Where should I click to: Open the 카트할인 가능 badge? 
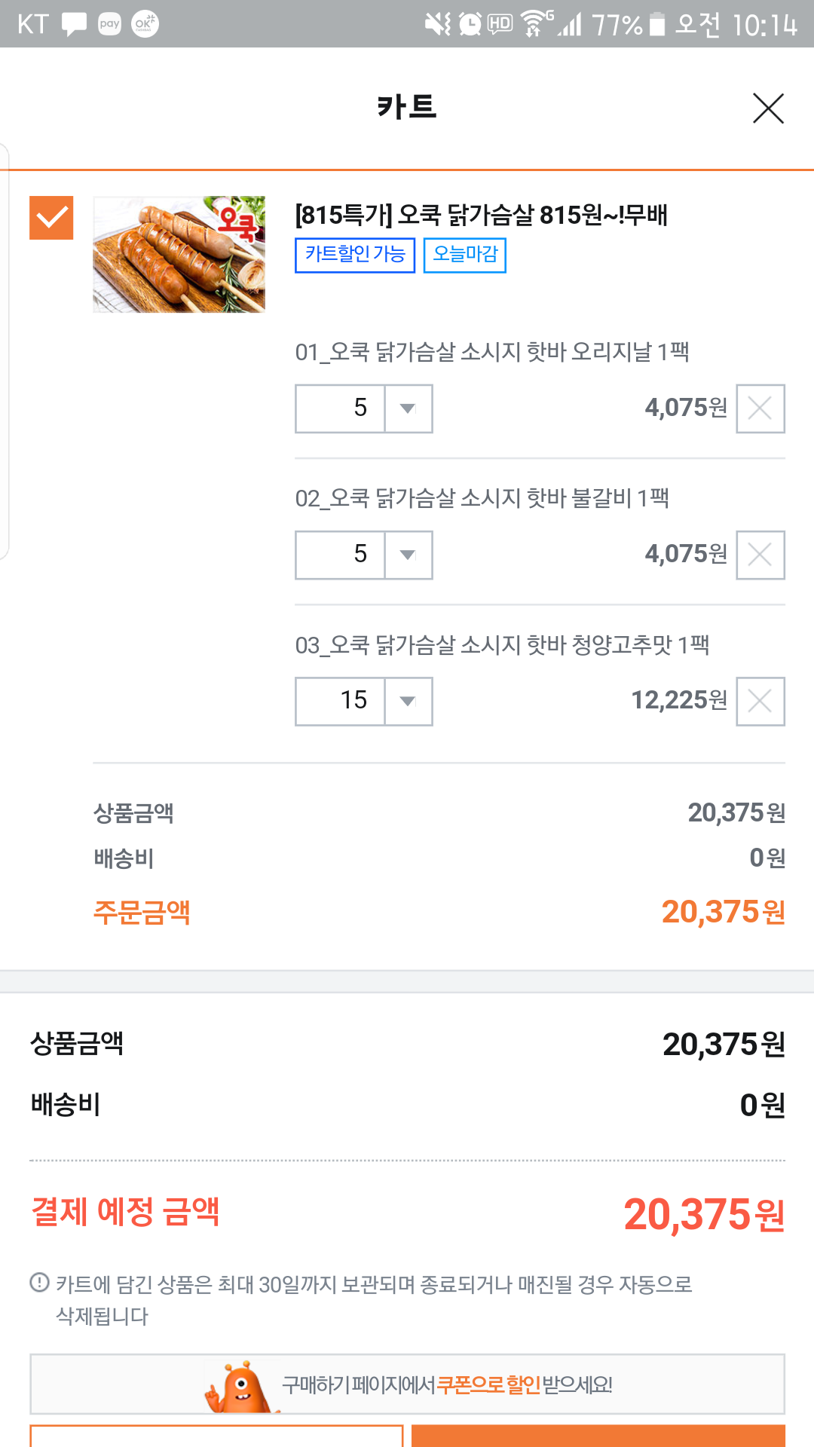[354, 255]
